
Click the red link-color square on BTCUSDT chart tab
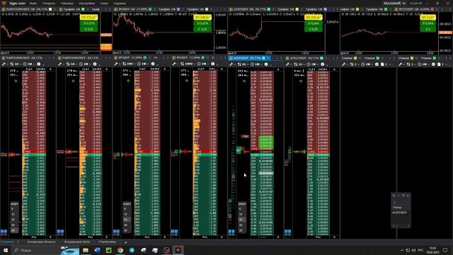click(432, 9)
